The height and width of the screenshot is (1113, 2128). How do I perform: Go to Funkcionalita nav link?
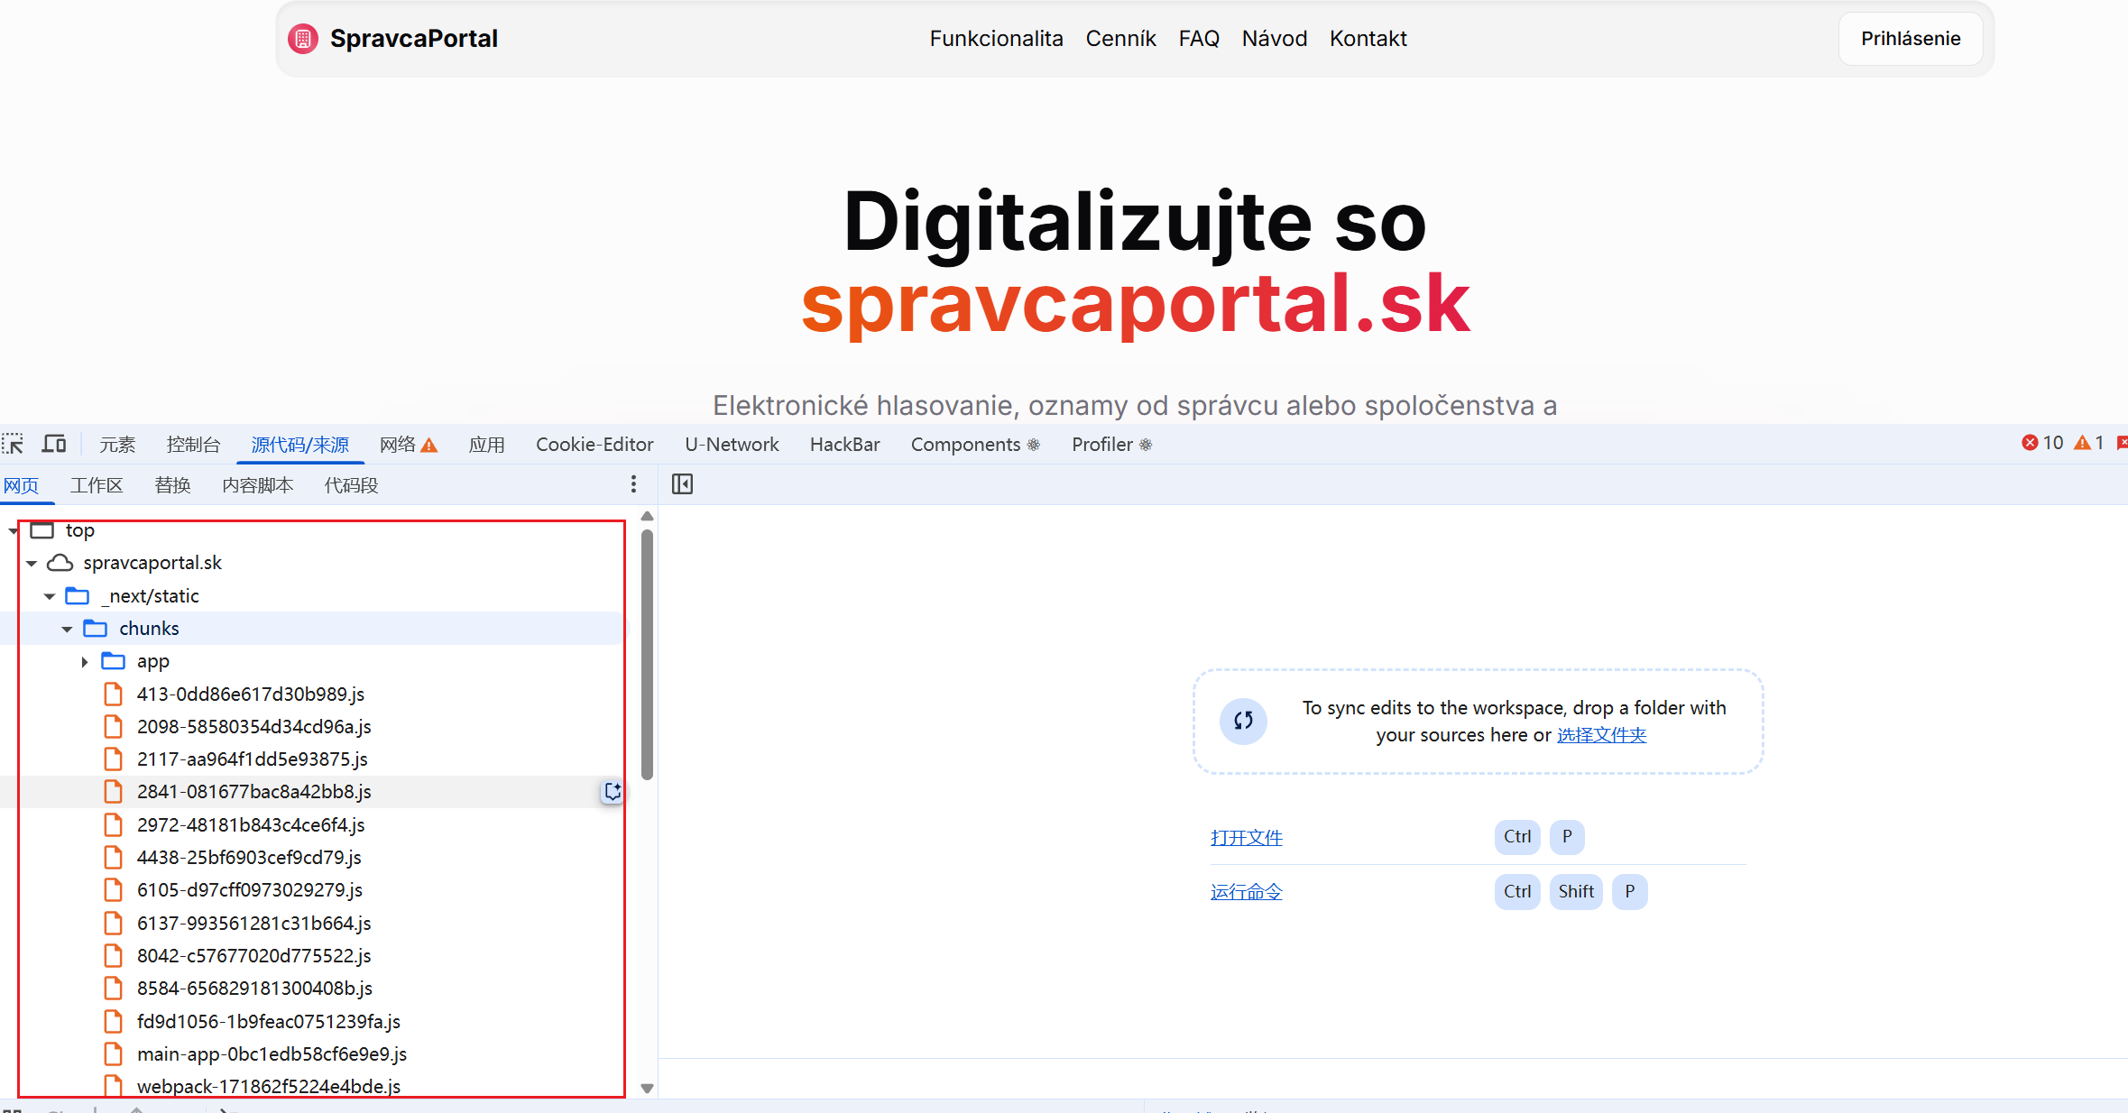[x=996, y=39]
